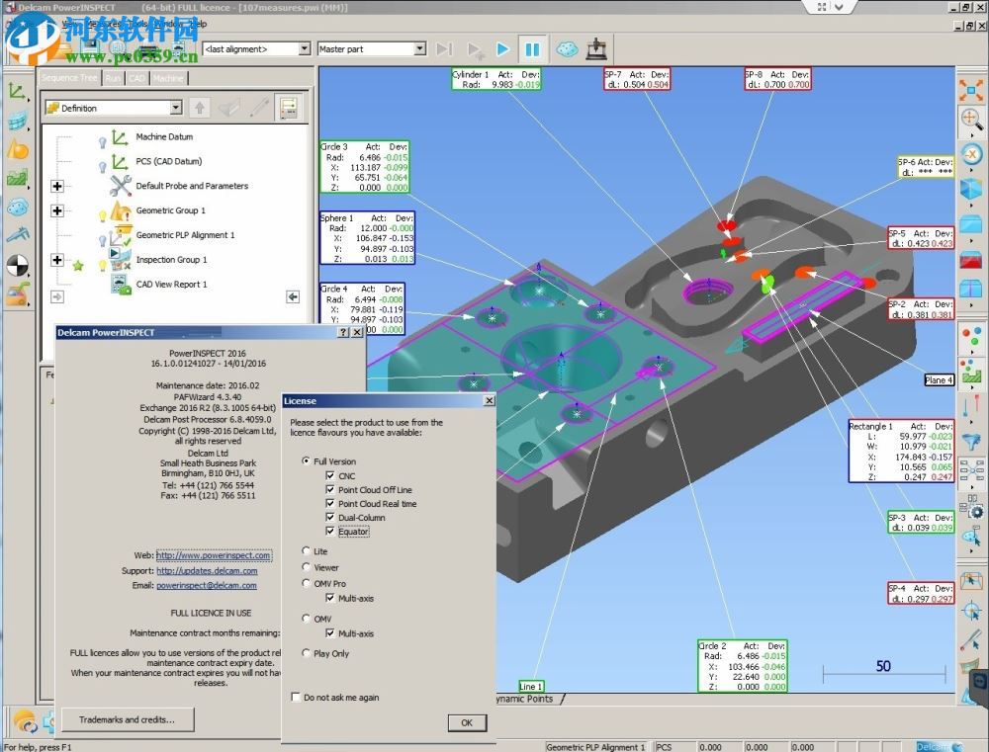Click the Trademarks and credits button
This screenshot has height=752, width=989.
(x=127, y=719)
